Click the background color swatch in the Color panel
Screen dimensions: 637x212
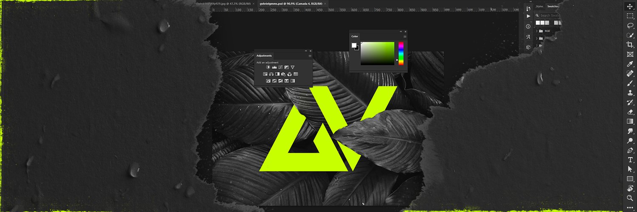(357, 48)
